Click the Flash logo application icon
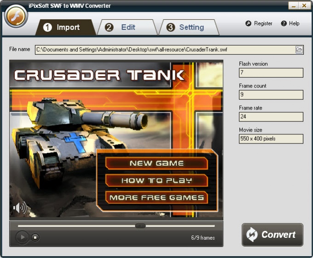Screen dimensions: 313x258 [16, 17]
